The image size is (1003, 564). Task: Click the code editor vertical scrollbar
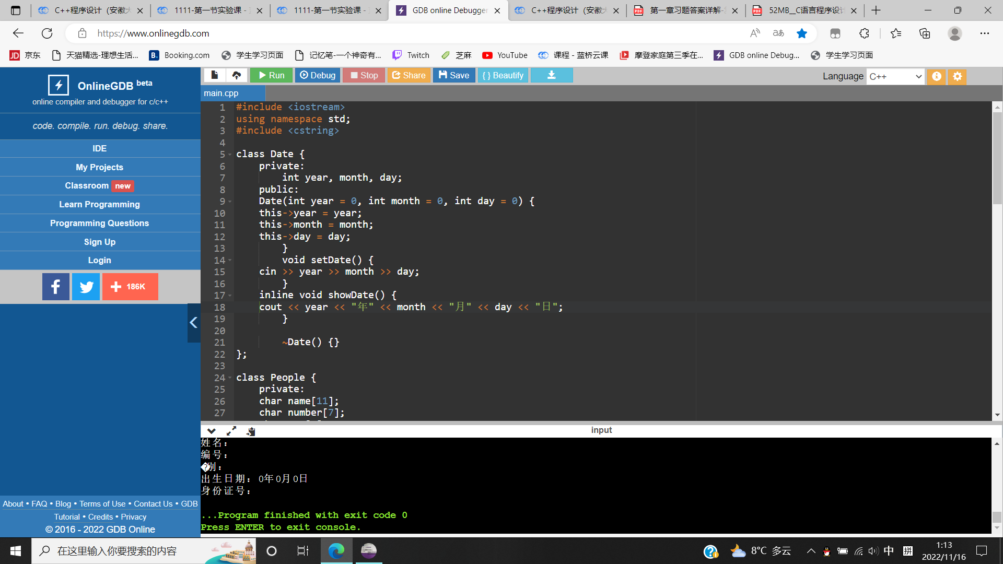coord(997,159)
